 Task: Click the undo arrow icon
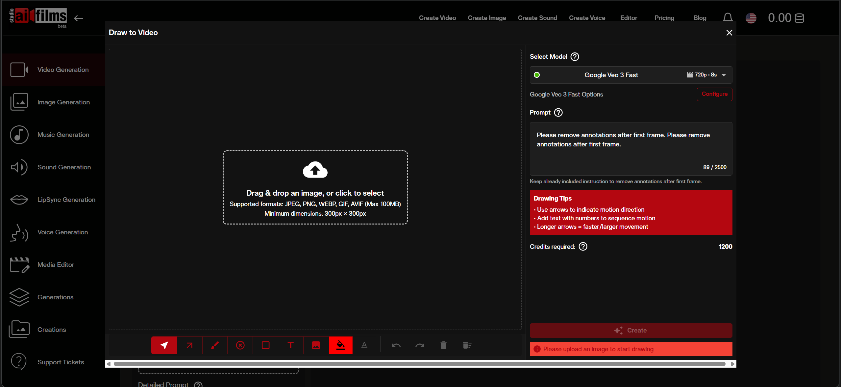pyautogui.click(x=396, y=345)
